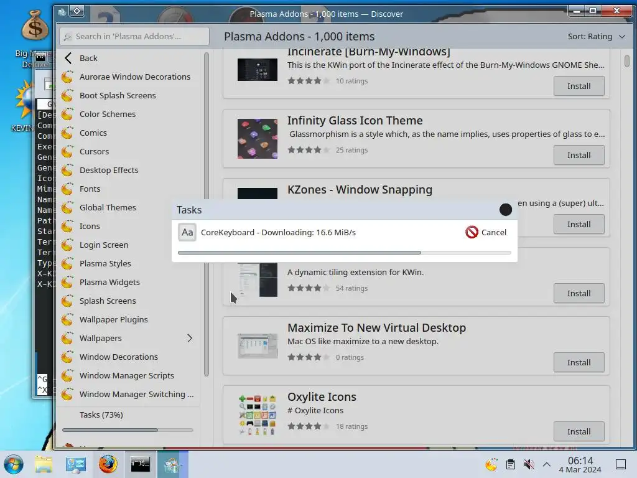The height and width of the screenshot is (478, 637).
Task: Open Desktop Effects category
Action: coord(128,171)
